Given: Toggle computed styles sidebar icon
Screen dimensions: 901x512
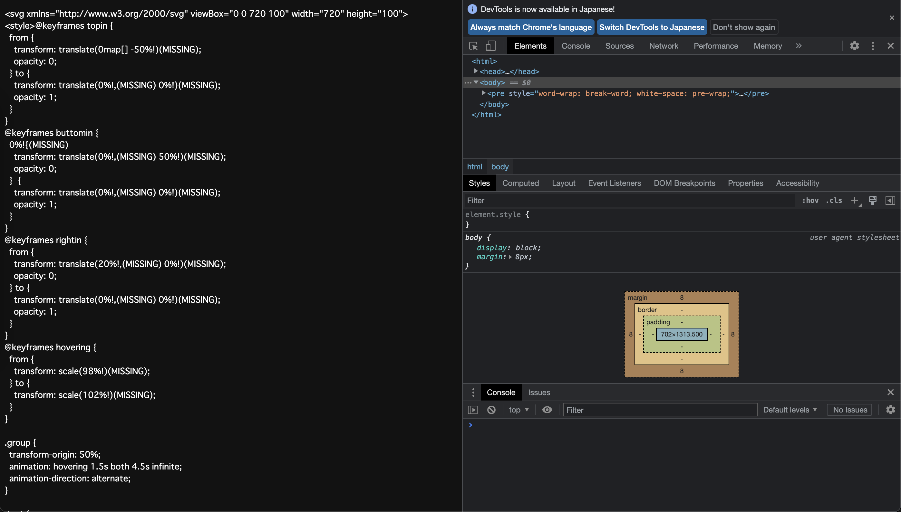Looking at the screenshot, I should point(890,200).
